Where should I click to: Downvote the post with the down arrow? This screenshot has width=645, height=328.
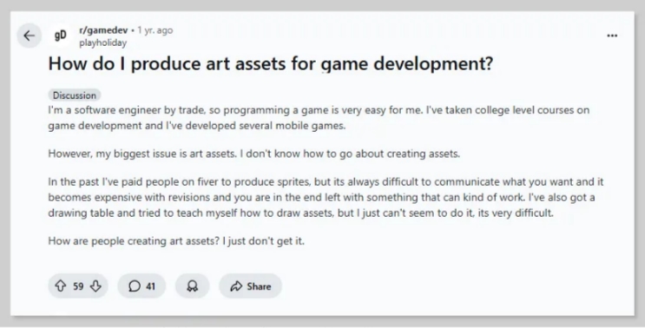click(x=95, y=285)
